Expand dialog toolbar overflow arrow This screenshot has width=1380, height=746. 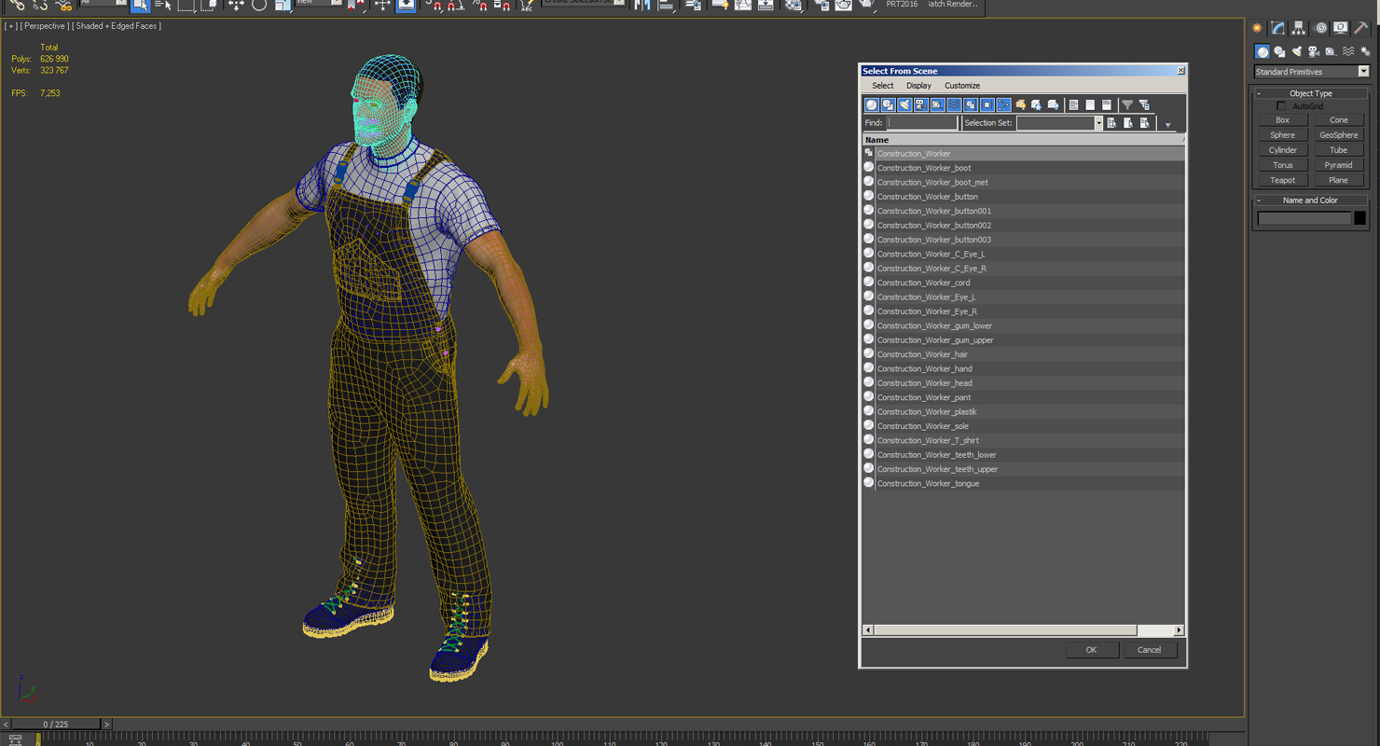(1167, 125)
